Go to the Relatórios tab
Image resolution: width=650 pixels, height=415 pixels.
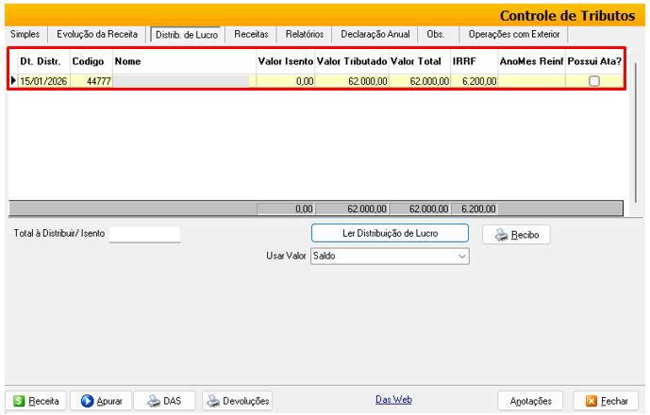tap(305, 34)
